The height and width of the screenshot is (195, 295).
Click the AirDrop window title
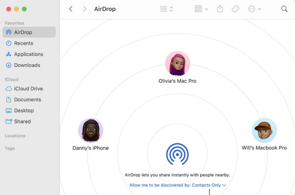pyautogui.click(x=105, y=9)
